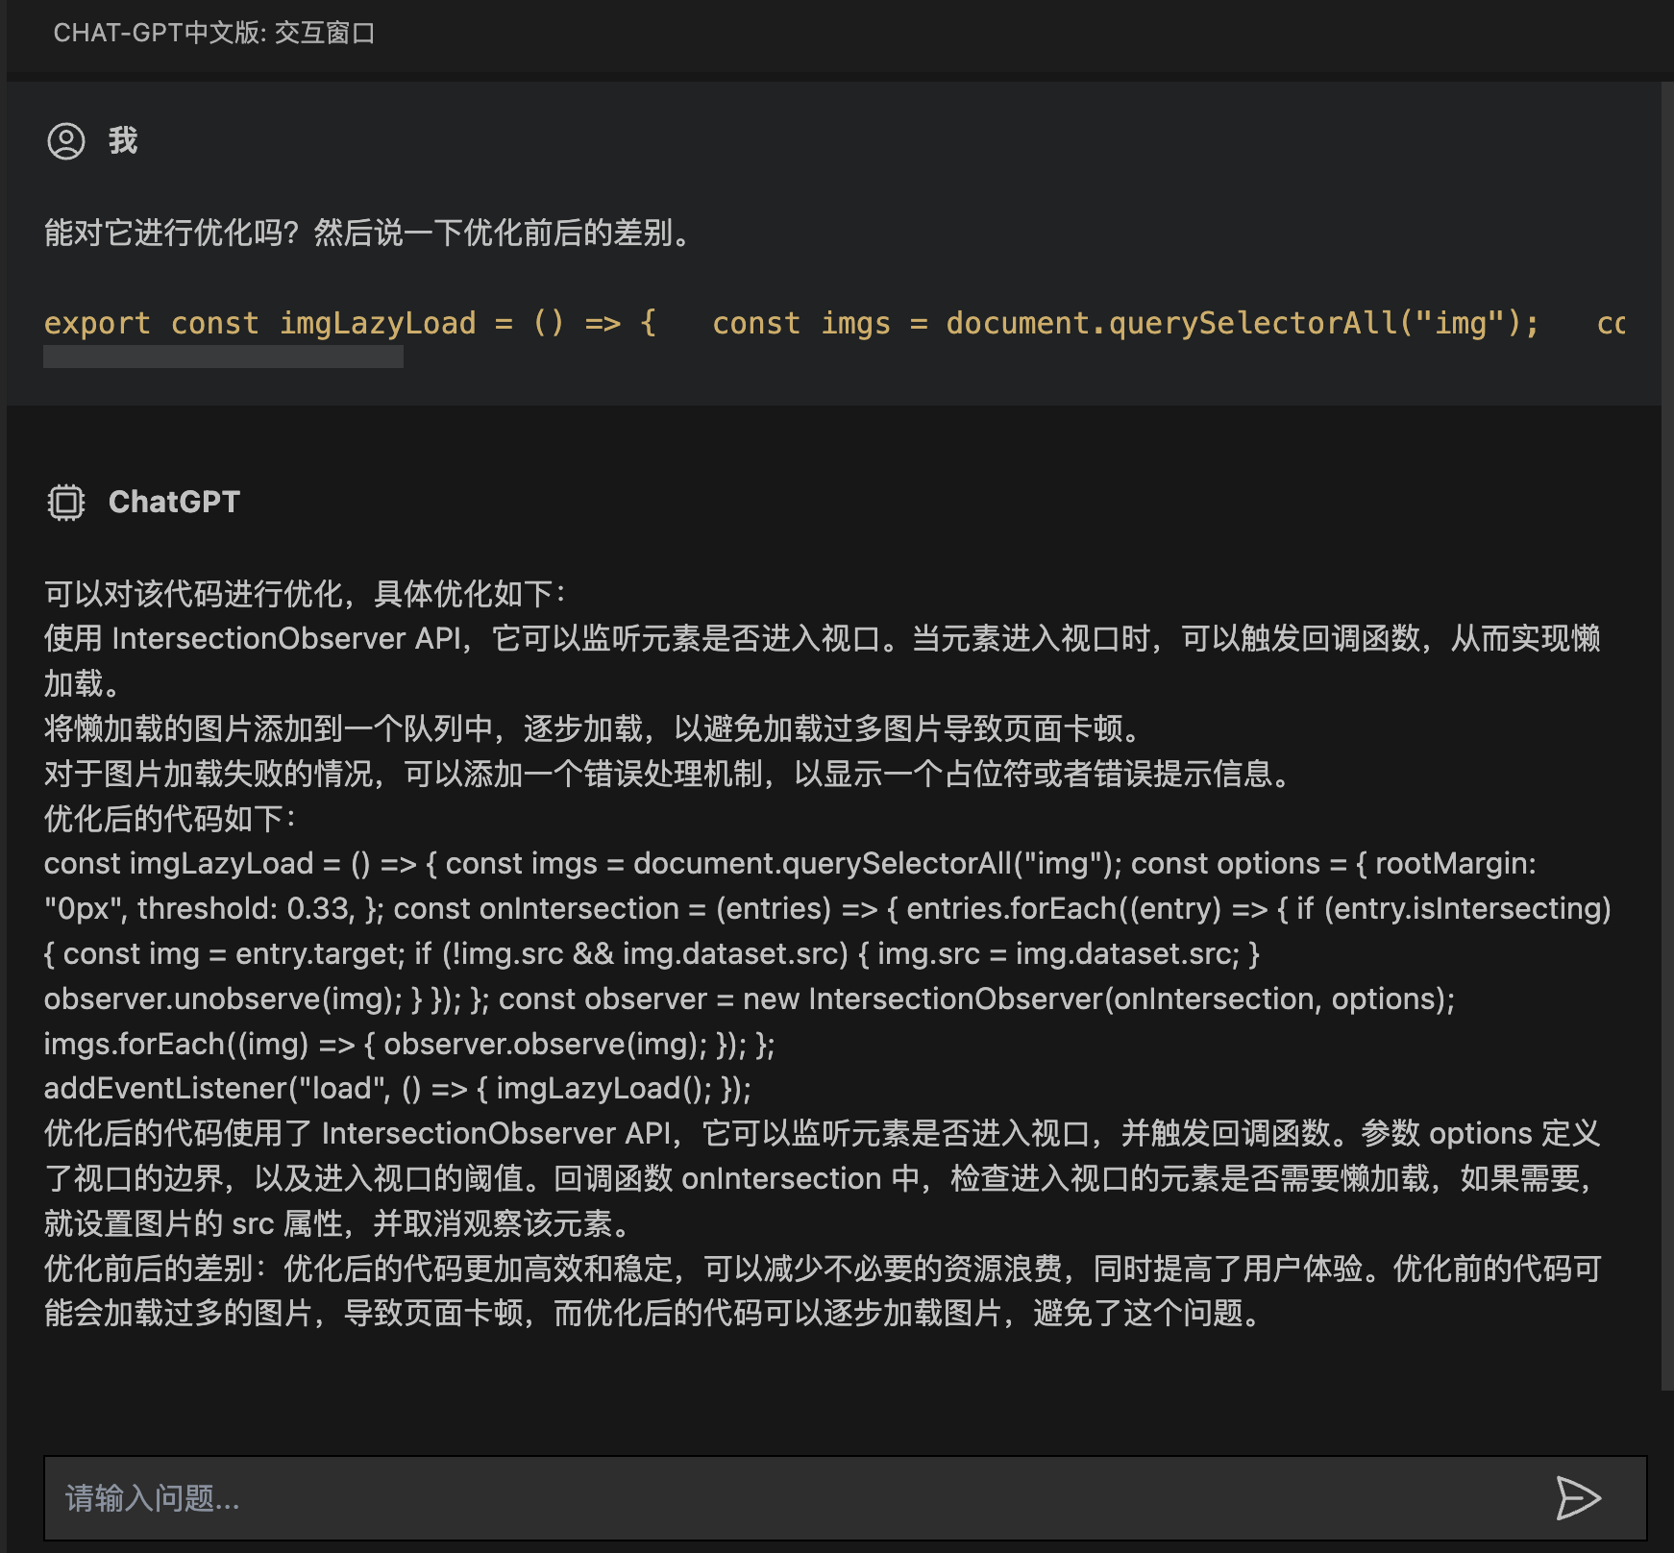Click the line 将懒加载的图片添加到一个队列中

point(594,728)
